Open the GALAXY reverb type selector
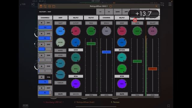This screenshot has height=108, width=192. click(153, 23)
